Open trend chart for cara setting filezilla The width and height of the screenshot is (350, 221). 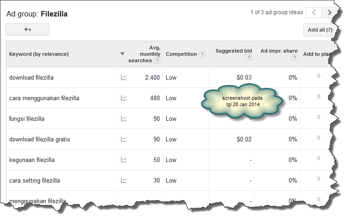(124, 180)
